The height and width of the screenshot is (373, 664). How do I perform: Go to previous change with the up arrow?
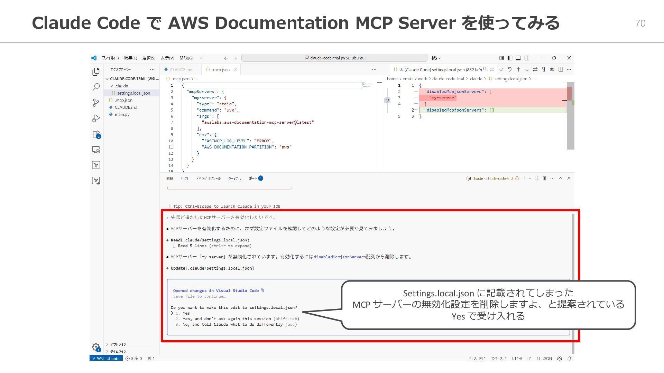point(518,69)
